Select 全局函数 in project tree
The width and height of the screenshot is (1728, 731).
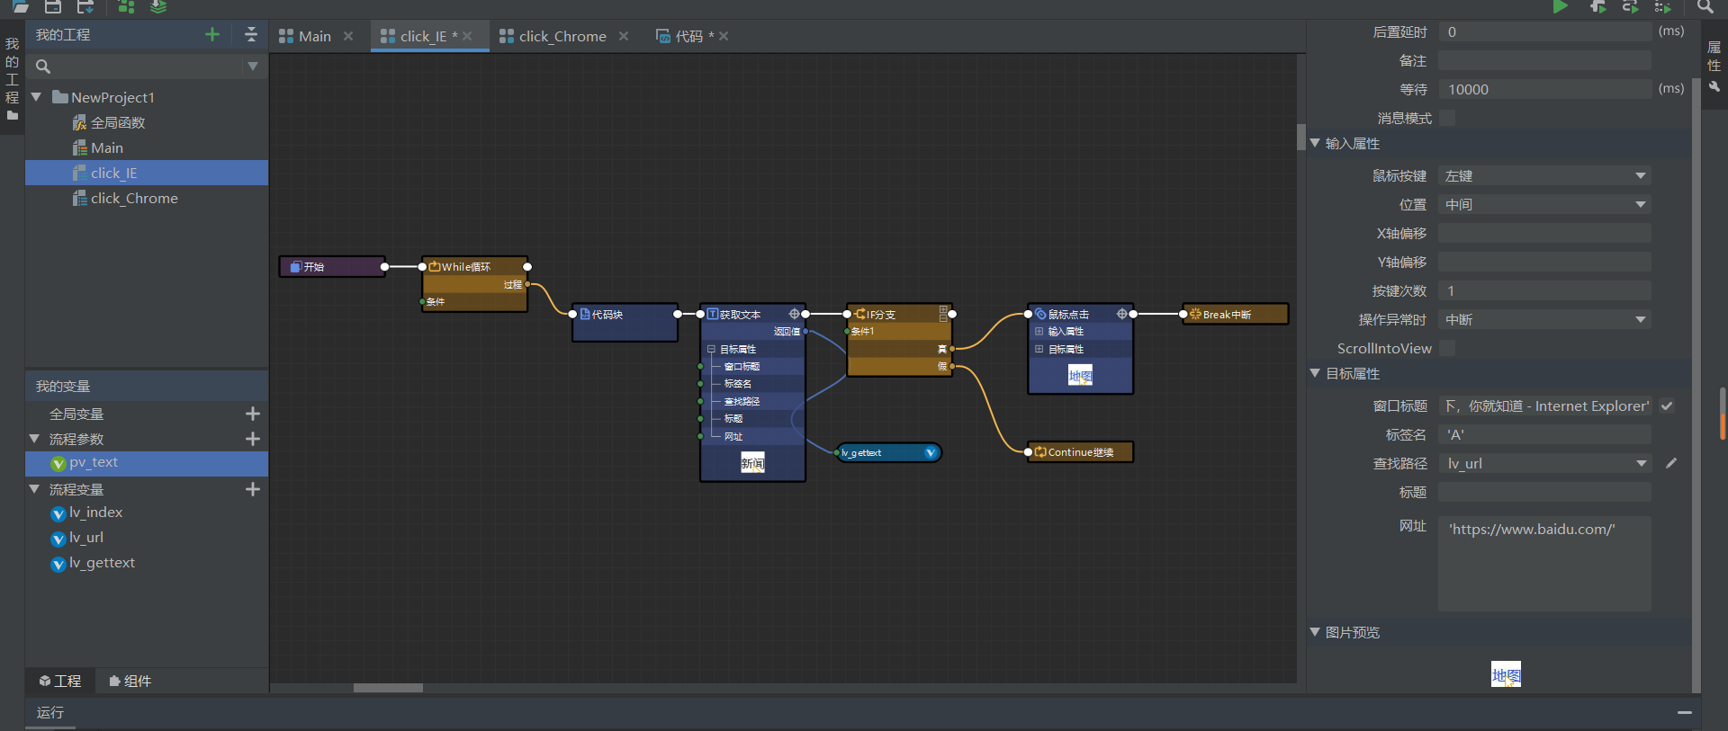pos(118,122)
